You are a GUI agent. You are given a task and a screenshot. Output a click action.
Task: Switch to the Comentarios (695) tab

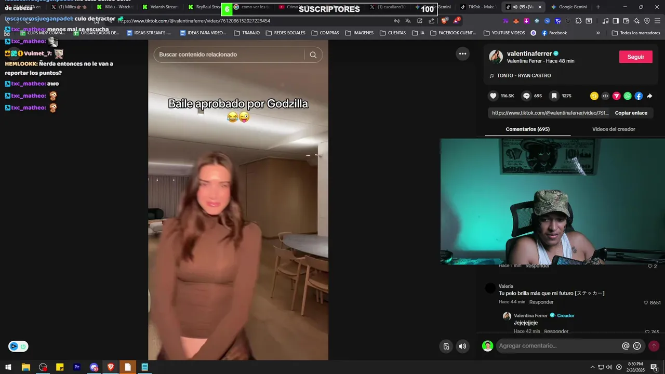(527, 129)
